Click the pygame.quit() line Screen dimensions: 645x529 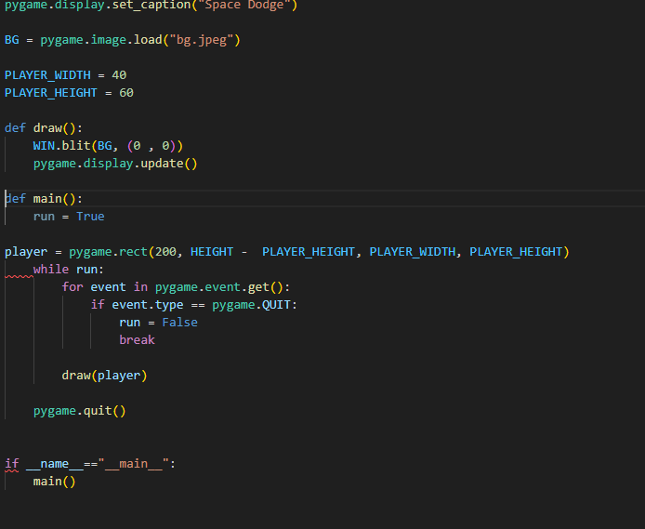tap(79, 411)
